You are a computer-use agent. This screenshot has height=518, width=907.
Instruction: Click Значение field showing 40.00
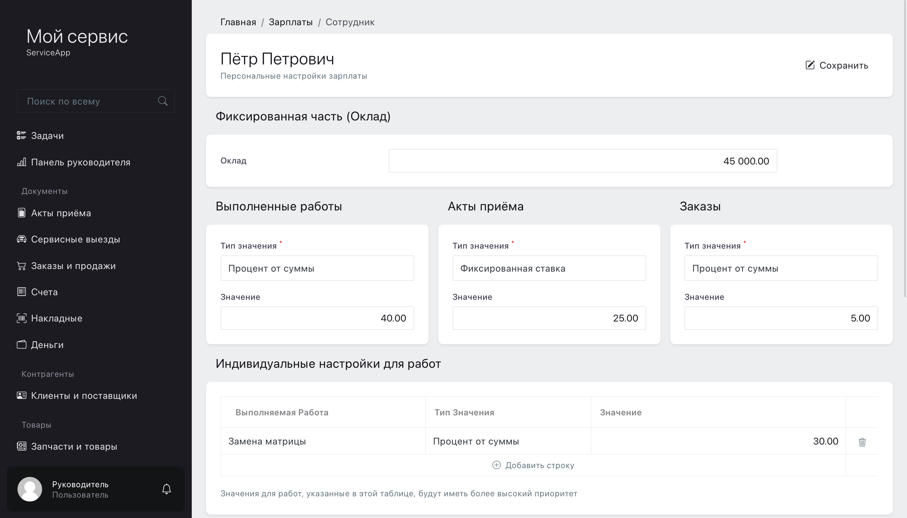[x=317, y=318]
